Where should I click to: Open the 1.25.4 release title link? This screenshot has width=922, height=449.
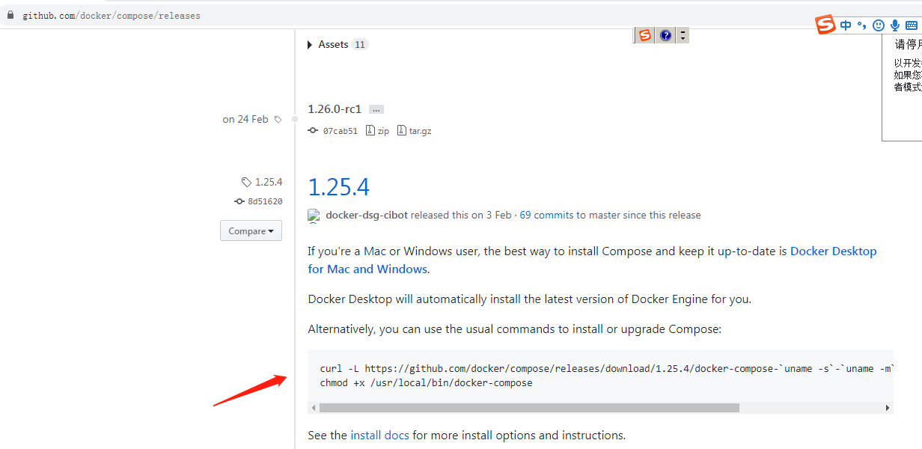(x=339, y=186)
